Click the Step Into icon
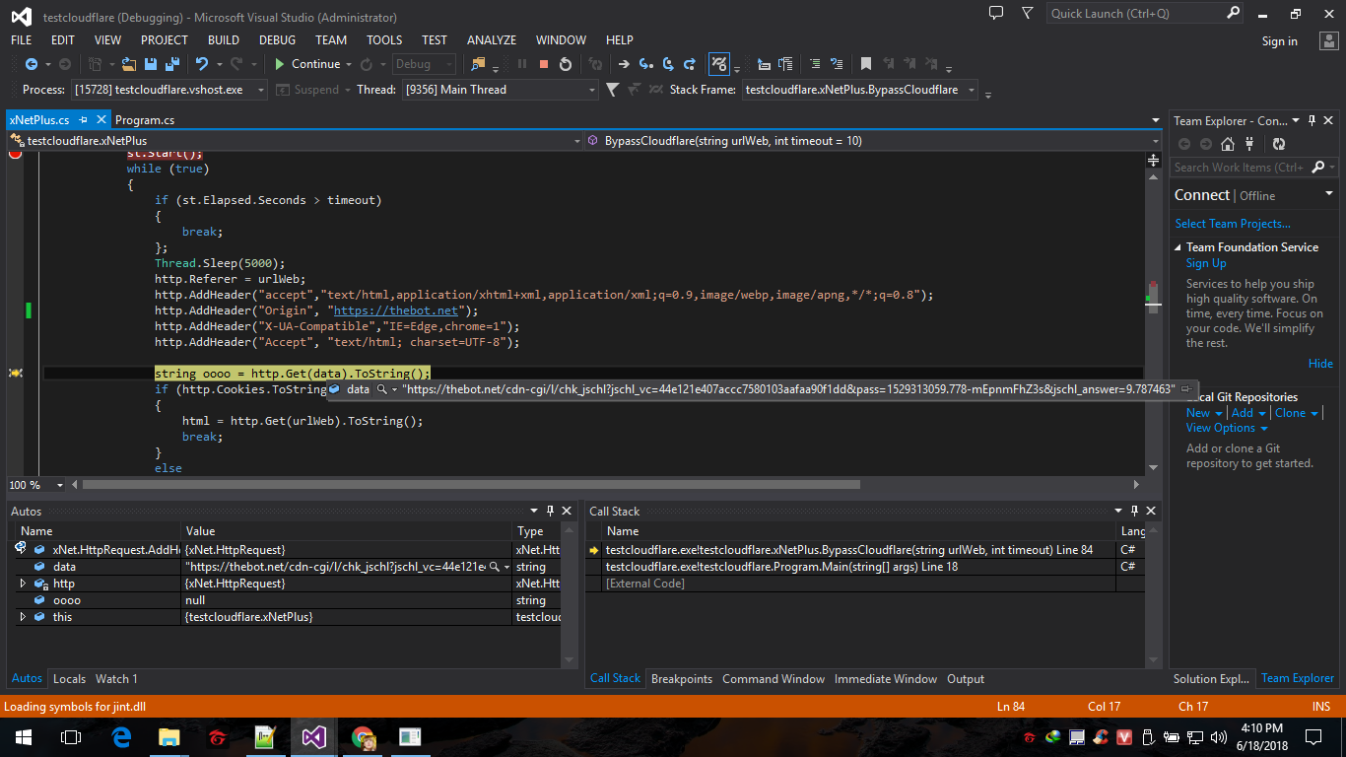The image size is (1346, 757). [646, 64]
